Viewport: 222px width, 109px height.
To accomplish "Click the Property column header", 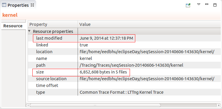I will click(53, 24).
